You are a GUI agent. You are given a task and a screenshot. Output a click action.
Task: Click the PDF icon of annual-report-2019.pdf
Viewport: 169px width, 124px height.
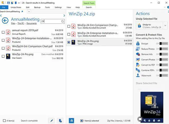[x=8, y=32]
